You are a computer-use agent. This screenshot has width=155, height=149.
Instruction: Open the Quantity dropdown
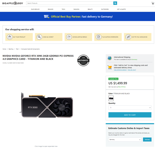pos(130,108)
